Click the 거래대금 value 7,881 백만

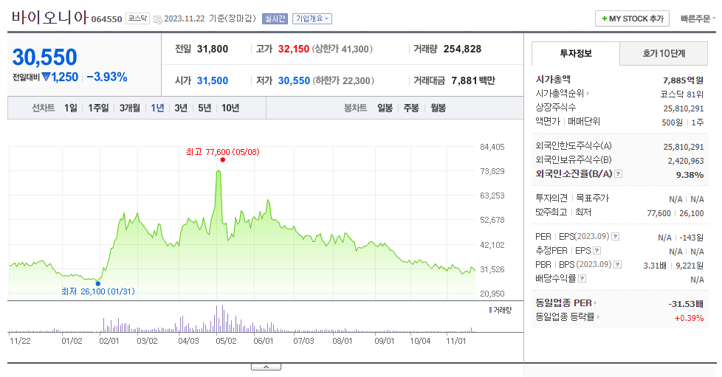[473, 80]
